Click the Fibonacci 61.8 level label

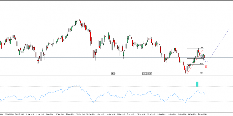pyautogui.click(x=202, y=63)
